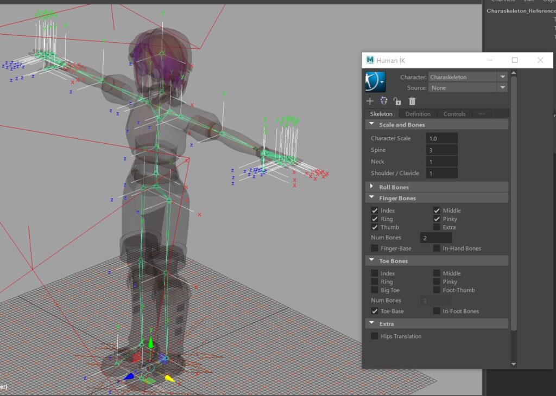
Task: Click the Spine count field
Action: [x=441, y=150]
